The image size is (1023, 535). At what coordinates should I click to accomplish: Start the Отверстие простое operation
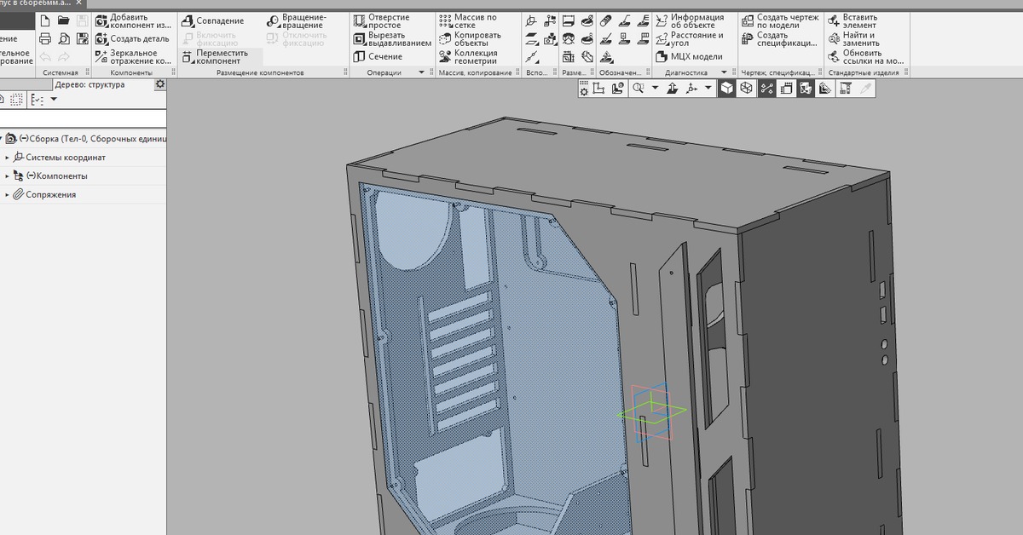pos(382,21)
